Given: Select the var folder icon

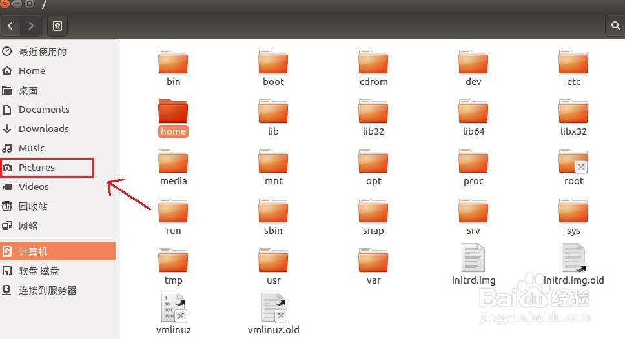Looking at the screenshot, I should 373,260.
